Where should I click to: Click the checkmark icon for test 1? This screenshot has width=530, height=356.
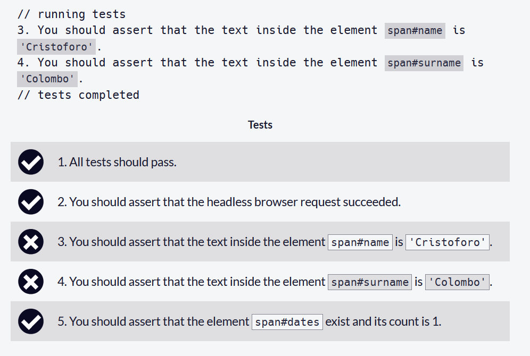pyautogui.click(x=31, y=162)
